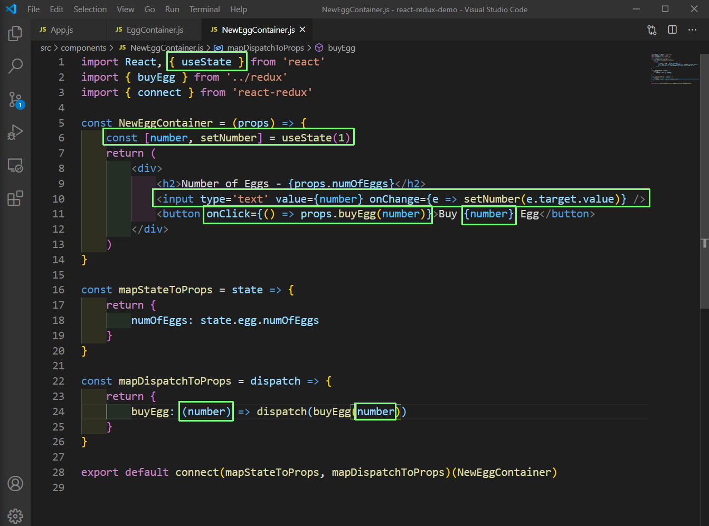Click the components breadcrumb
This screenshot has width=709, height=526.
click(83, 48)
